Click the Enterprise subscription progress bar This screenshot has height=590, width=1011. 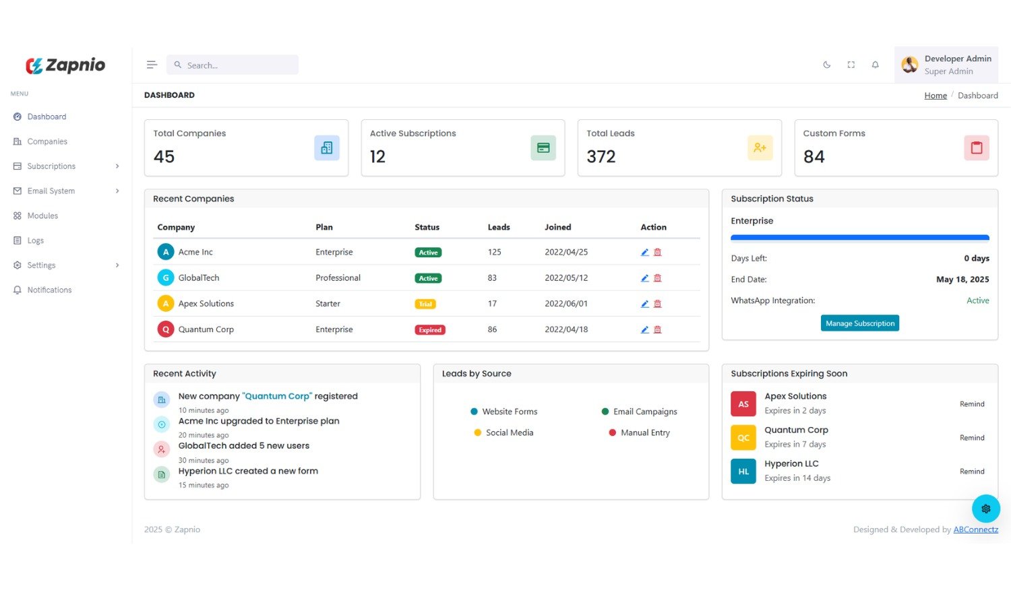(x=859, y=238)
